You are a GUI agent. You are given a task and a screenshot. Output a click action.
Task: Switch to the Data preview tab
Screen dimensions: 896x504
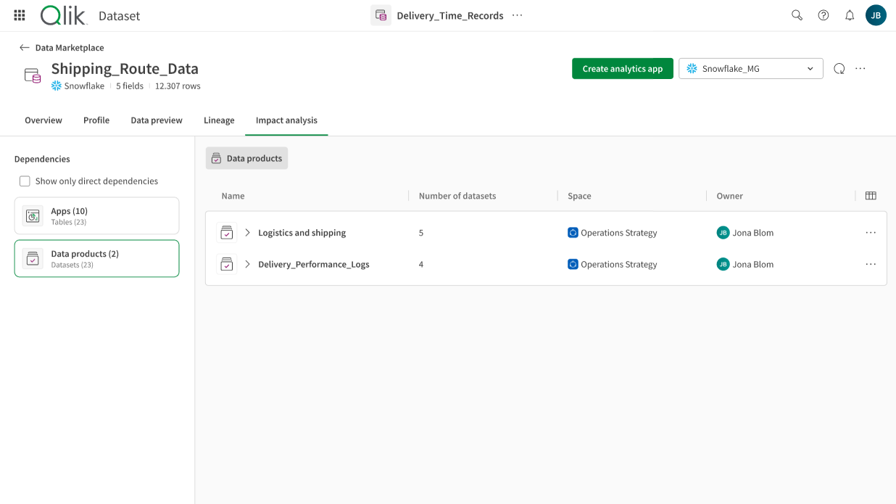157,120
